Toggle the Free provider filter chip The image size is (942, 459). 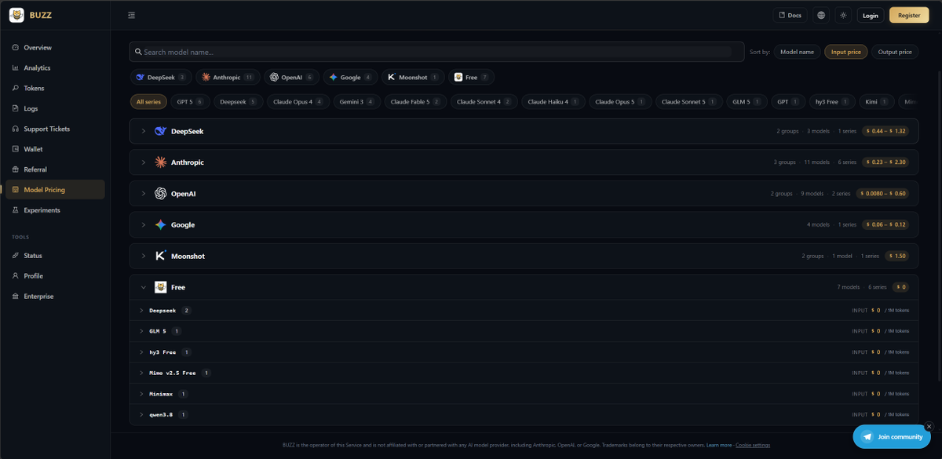pyautogui.click(x=471, y=77)
